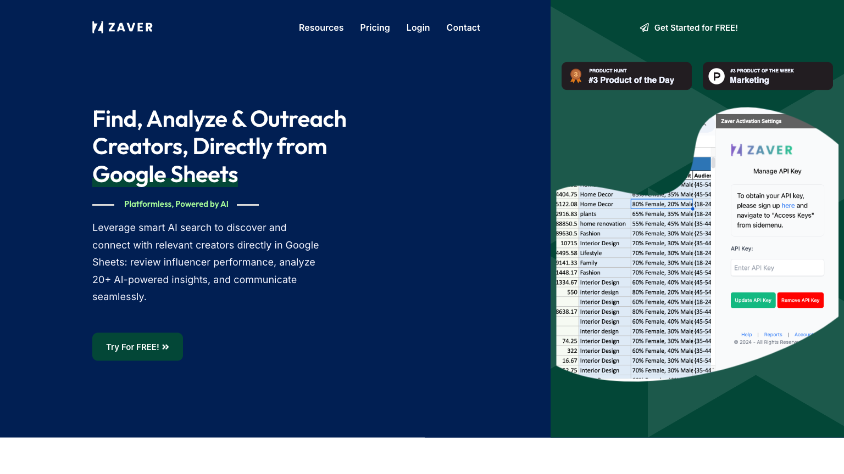This screenshot has width=844, height=474.
Task: Open the Help link in panel footer
Action: (746, 335)
